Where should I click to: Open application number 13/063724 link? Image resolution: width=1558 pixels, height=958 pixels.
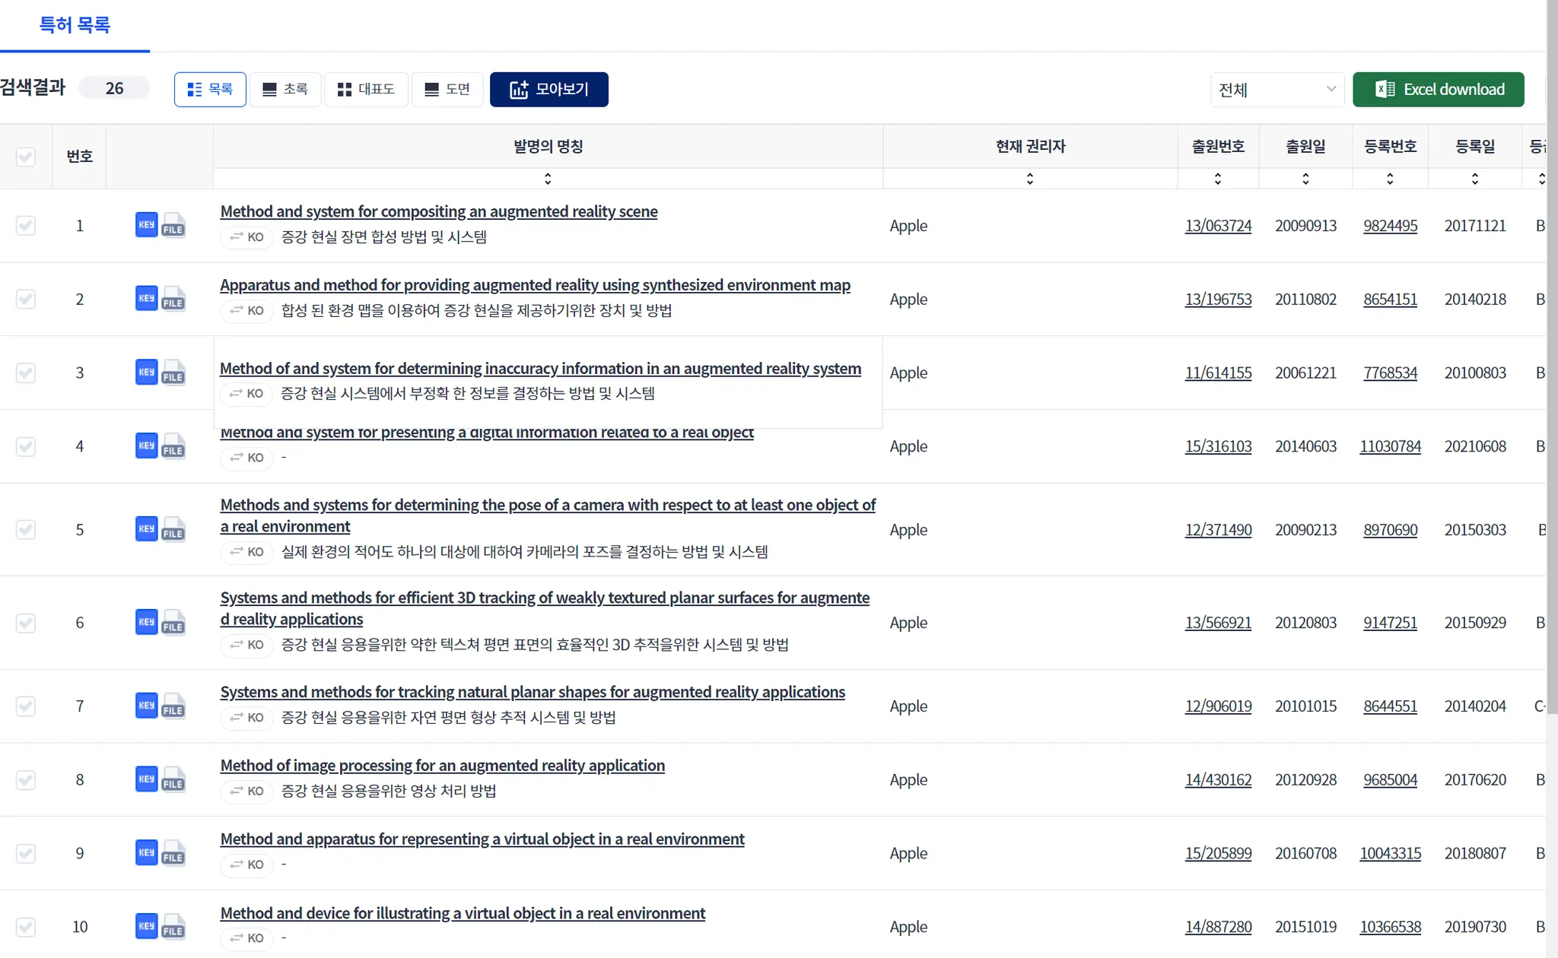point(1218,226)
